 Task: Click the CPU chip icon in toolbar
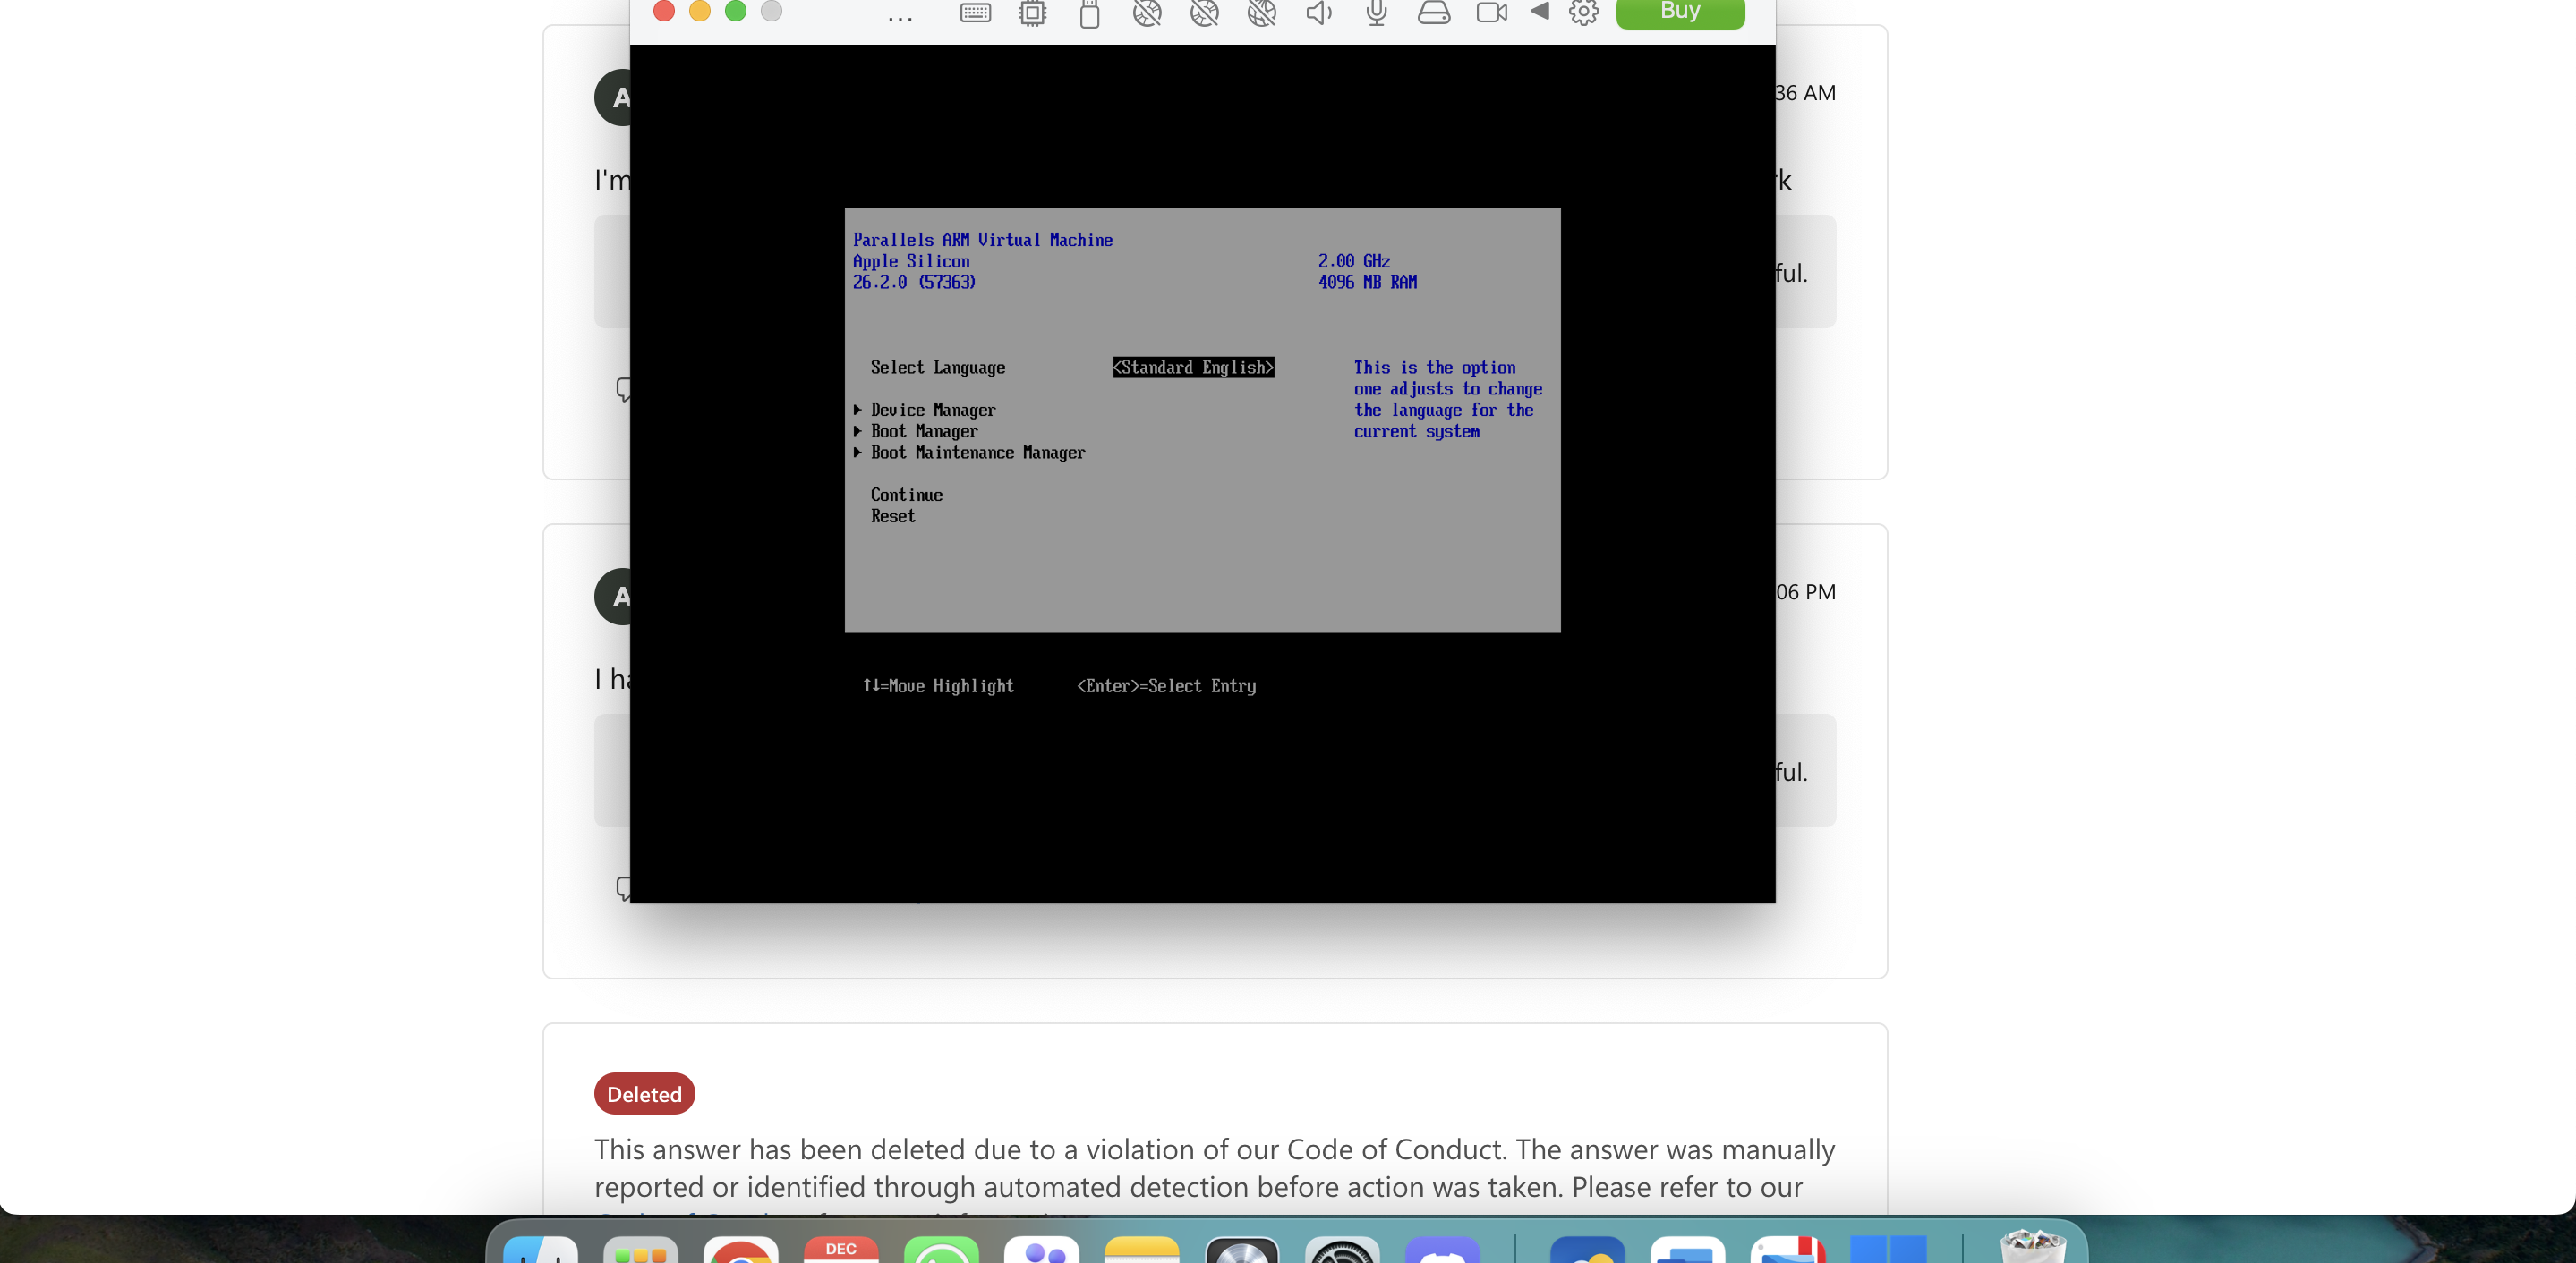pos(1032,13)
